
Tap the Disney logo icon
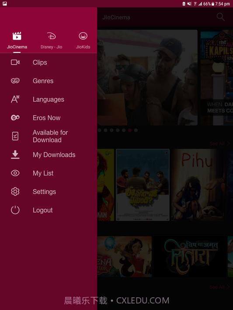pyautogui.click(x=52, y=36)
